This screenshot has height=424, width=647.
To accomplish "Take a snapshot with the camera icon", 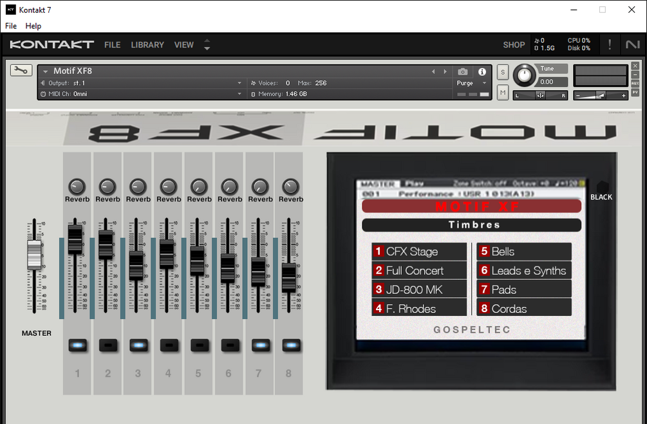I will (x=462, y=72).
